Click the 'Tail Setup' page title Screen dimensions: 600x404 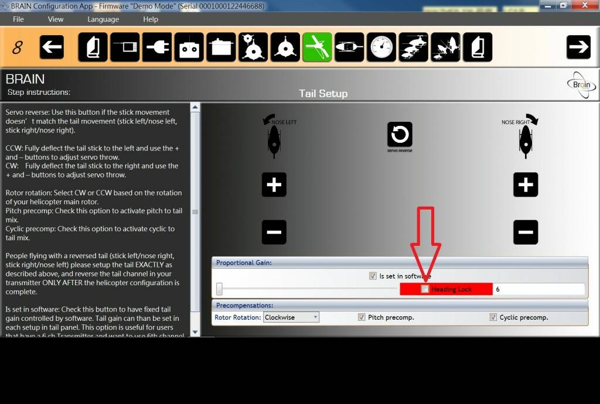(323, 93)
